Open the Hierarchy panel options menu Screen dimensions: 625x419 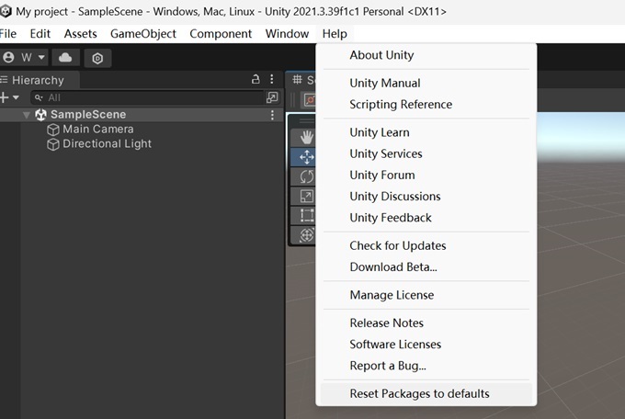coord(272,79)
